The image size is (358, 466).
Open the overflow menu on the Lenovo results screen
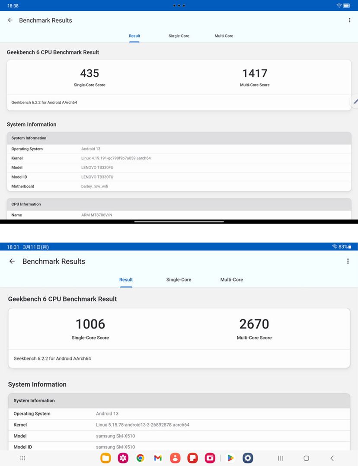[349, 20]
